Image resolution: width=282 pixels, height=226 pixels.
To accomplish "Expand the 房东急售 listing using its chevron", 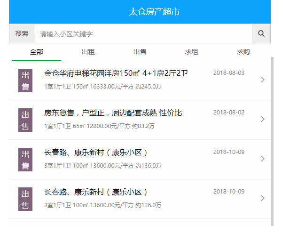I will point(262,119).
